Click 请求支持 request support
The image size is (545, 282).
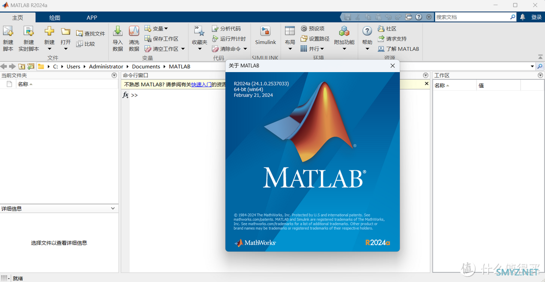[392, 38]
